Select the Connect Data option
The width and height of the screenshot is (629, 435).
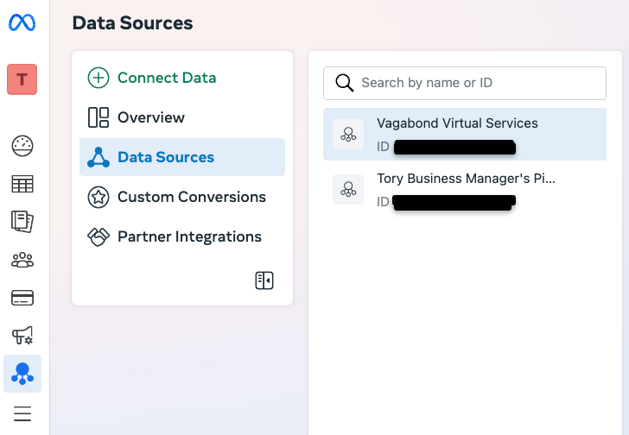(182, 78)
